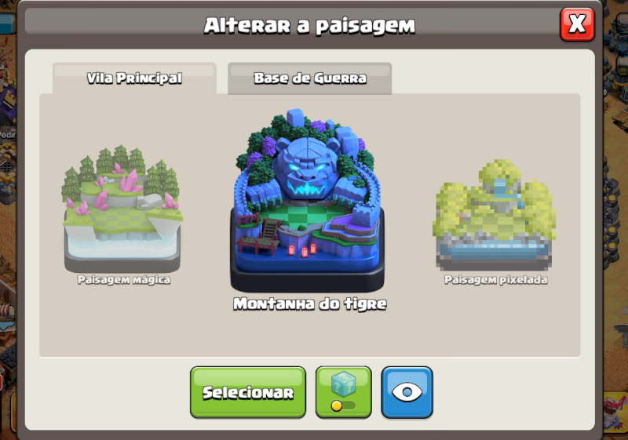The height and width of the screenshot is (440, 628).
Task: Click the Paisagem pixelada caption text
Action: [495, 279]
